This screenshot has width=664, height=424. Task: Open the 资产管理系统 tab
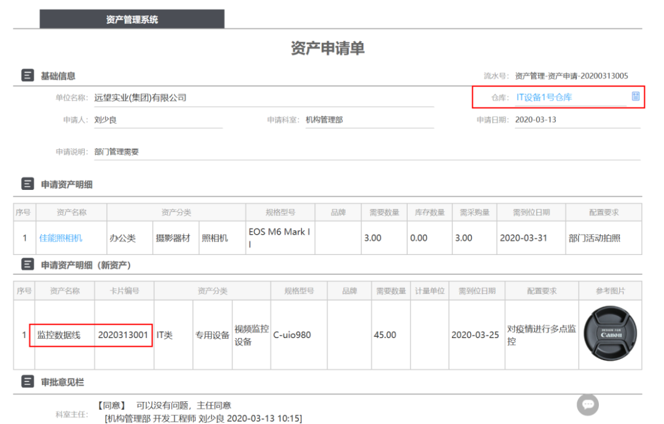(132, 20)
